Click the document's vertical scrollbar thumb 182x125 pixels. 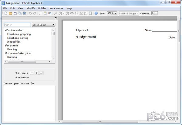click(x=179, y=31)
